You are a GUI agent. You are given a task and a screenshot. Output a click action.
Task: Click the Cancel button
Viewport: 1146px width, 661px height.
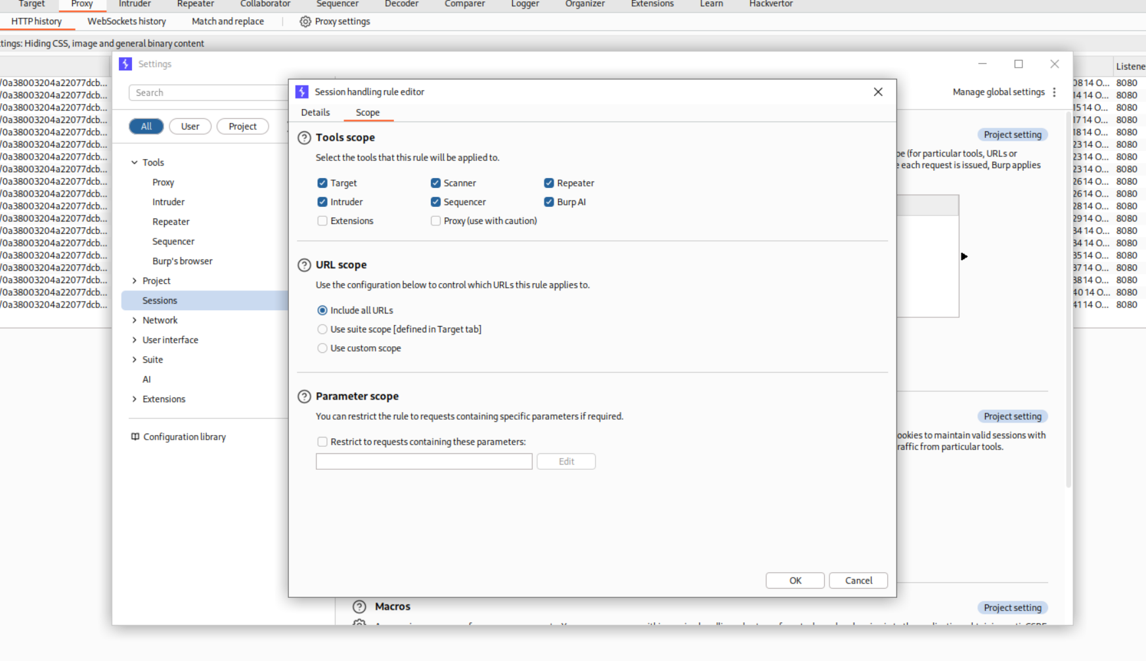[858, 581]
